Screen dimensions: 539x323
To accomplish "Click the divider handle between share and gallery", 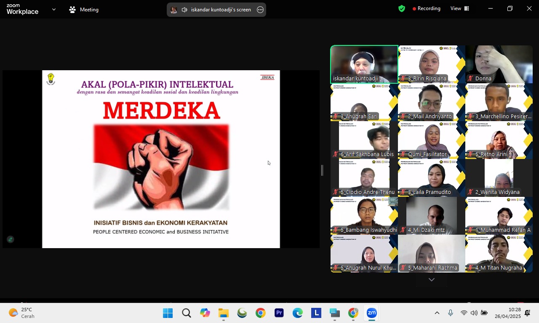I will [322, 170].
